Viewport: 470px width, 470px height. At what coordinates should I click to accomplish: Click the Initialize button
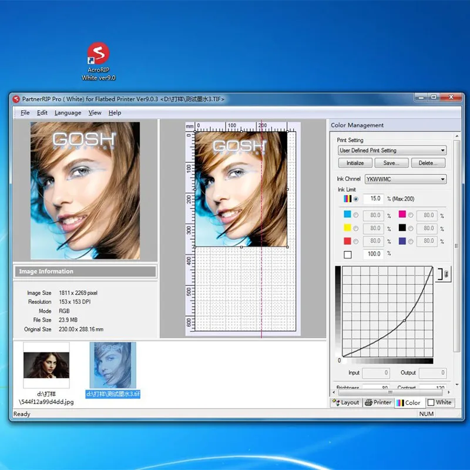[x=354, y=163]
